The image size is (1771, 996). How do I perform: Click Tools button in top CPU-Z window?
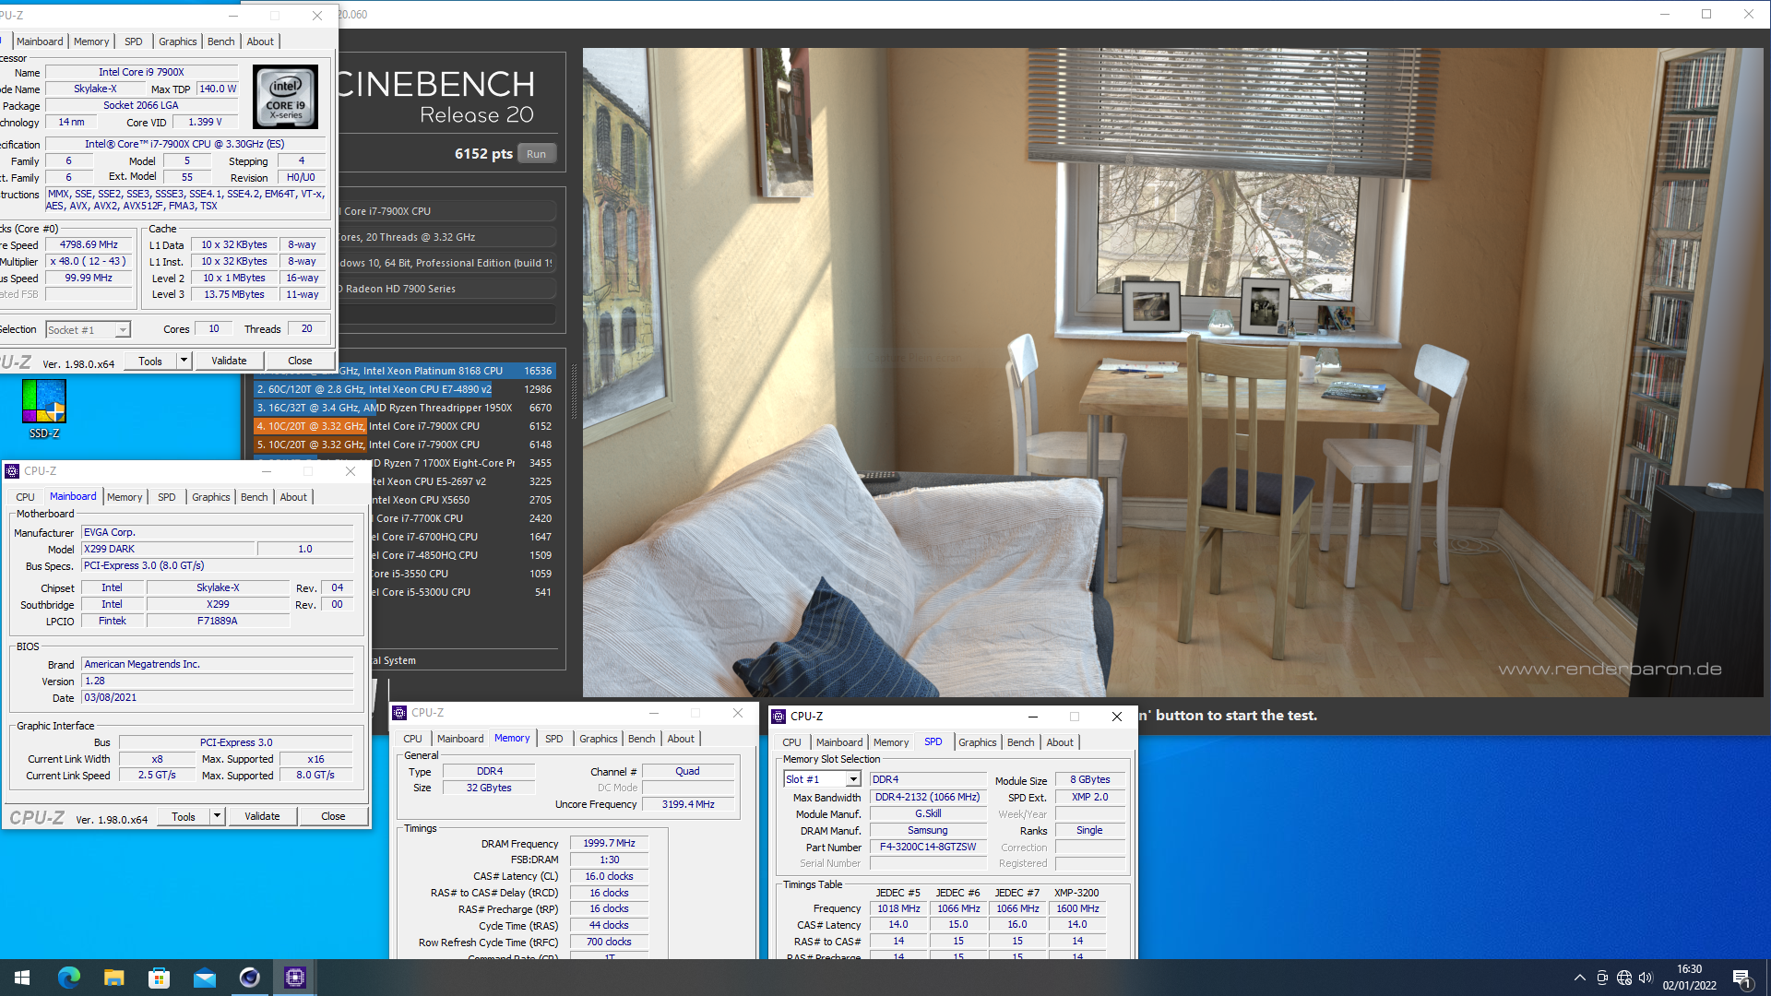[150, 361]
